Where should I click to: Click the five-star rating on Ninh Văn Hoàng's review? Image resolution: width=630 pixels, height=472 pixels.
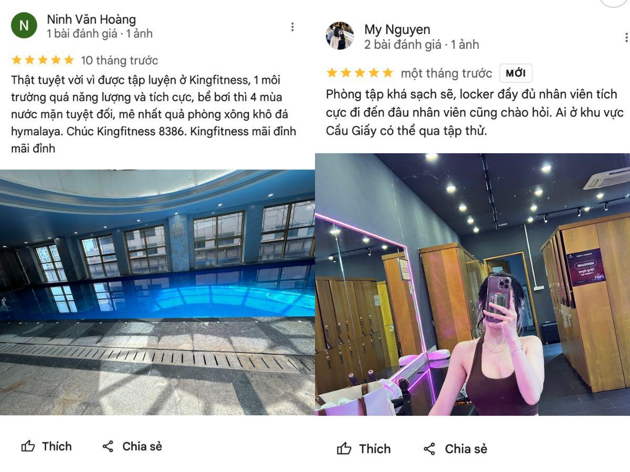[43, 60]
